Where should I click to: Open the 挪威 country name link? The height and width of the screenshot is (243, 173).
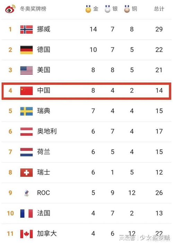click(44, 29)
